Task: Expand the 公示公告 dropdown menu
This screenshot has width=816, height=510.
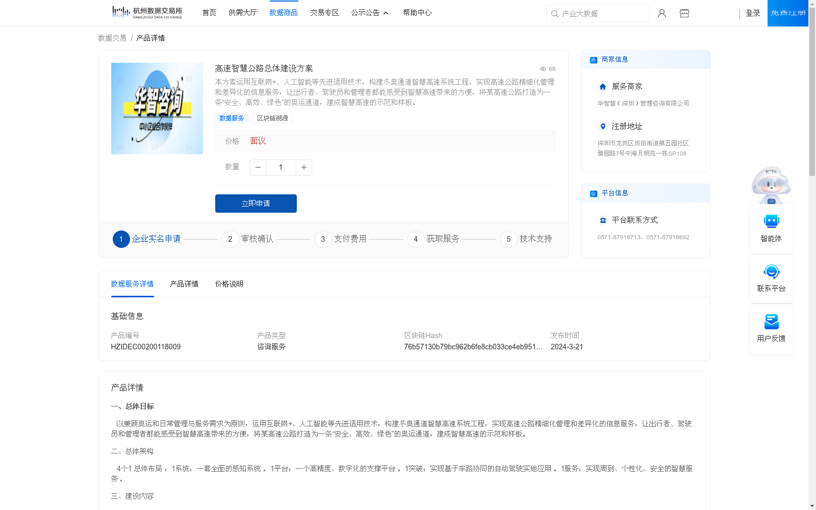Action: (x=370, y=13)
